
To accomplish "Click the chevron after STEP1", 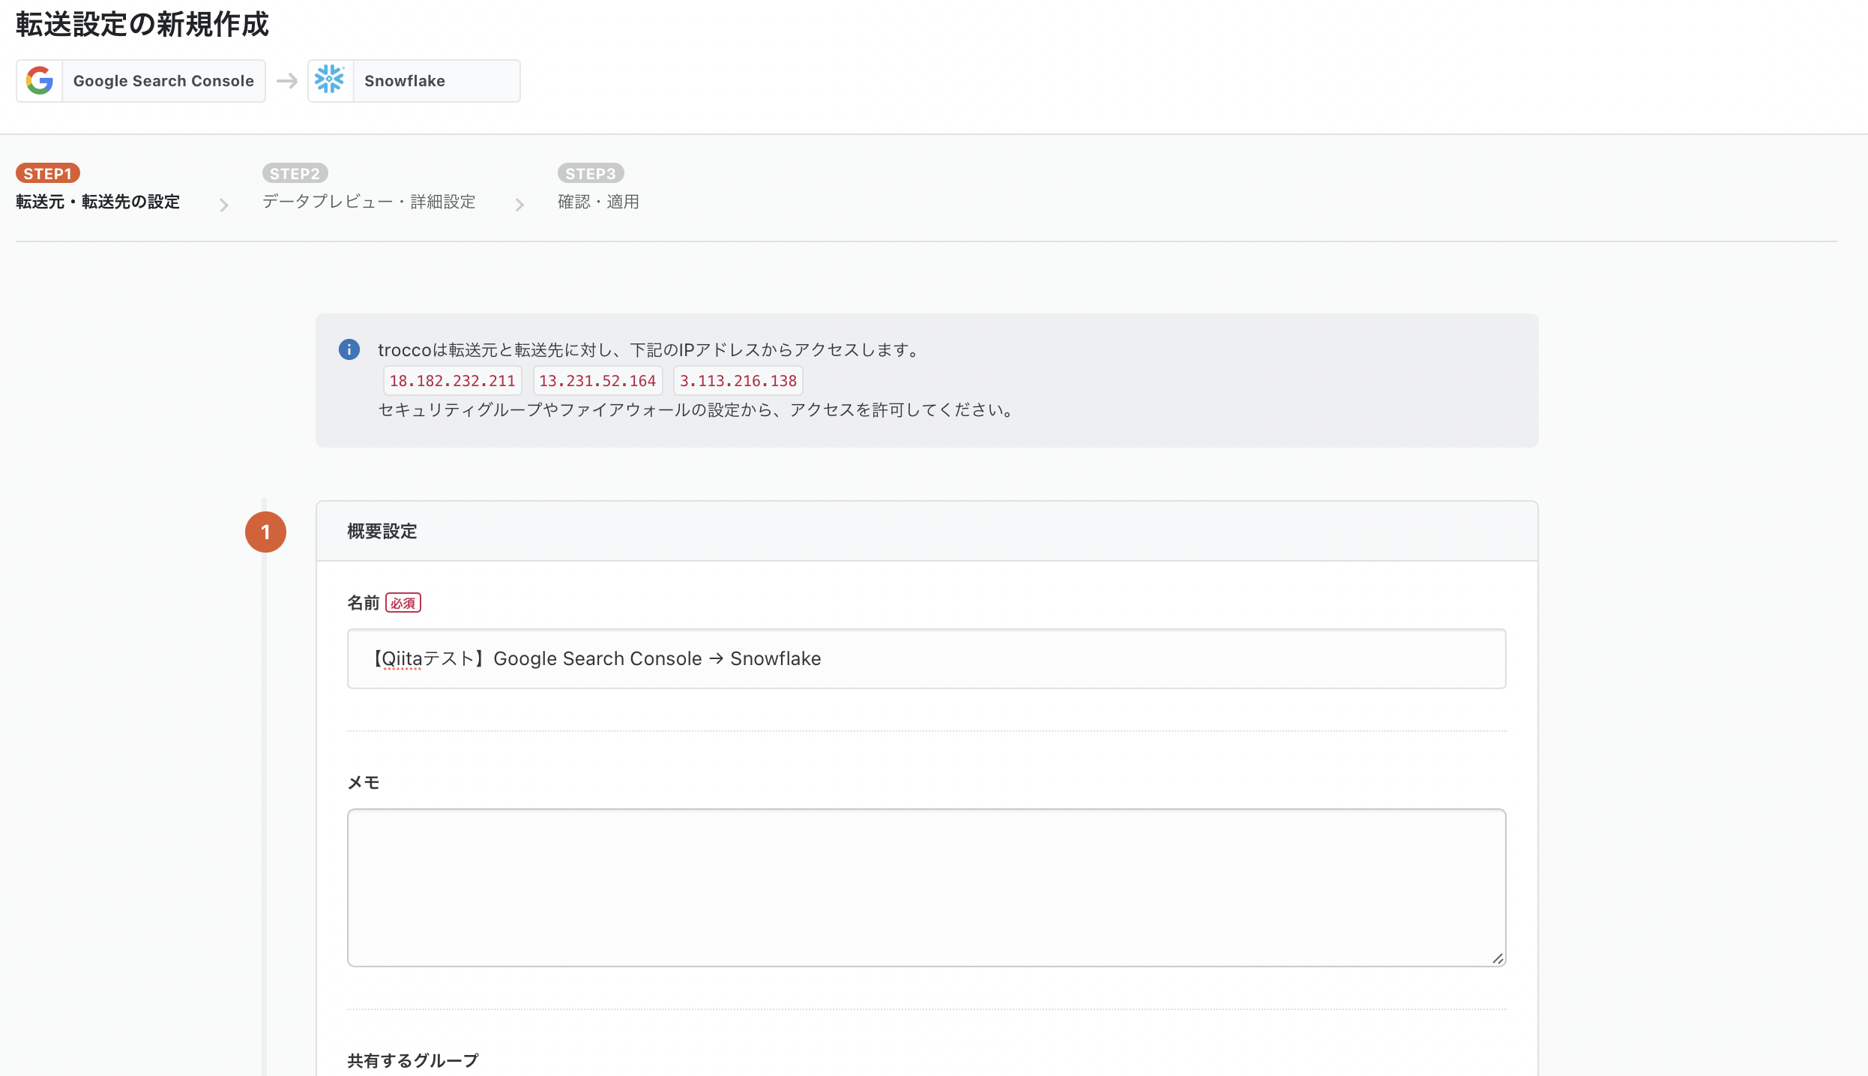I will pos(223,205).
